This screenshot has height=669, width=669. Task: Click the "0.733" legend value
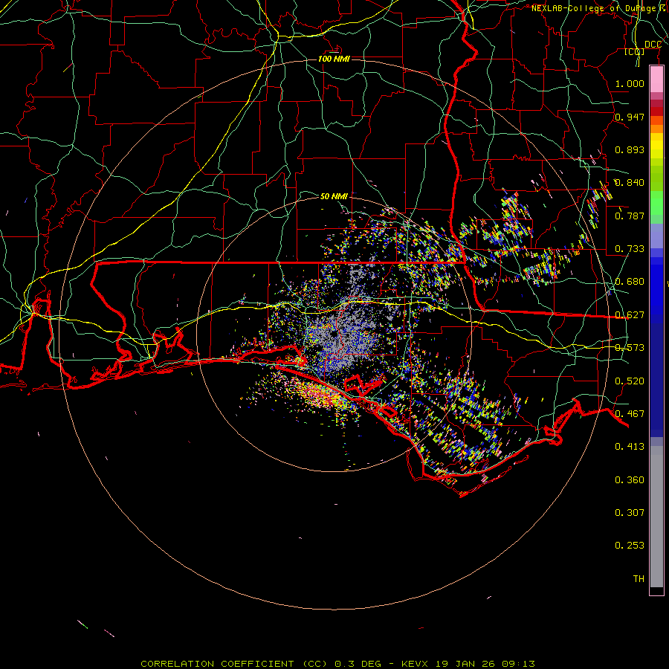pyautogui.click(x=630, y=249)
